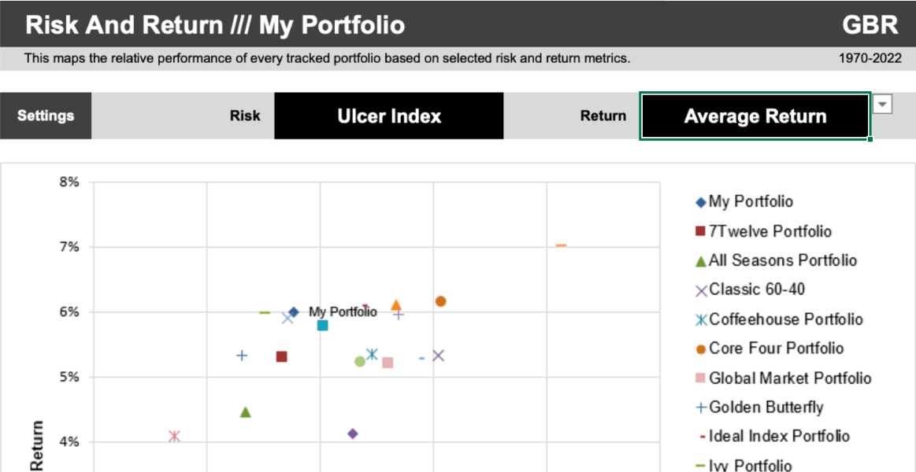Click the My Portfolio diamond legend marker
The width and height of the screenshot is (916, 472).
[700, 202]
